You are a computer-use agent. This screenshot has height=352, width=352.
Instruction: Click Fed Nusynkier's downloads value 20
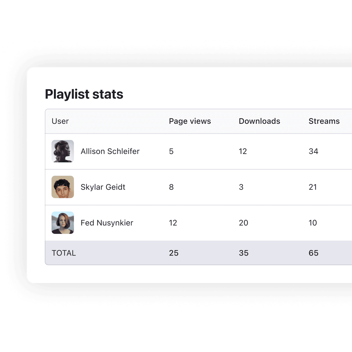point(243,223)
